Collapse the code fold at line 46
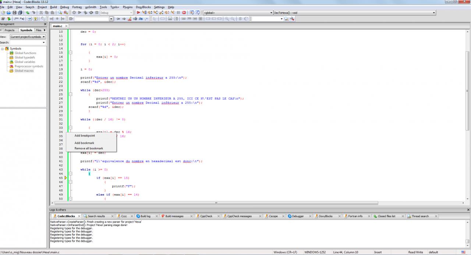The image size is (471, 255). pyautogui.click(x=70, y=182)
